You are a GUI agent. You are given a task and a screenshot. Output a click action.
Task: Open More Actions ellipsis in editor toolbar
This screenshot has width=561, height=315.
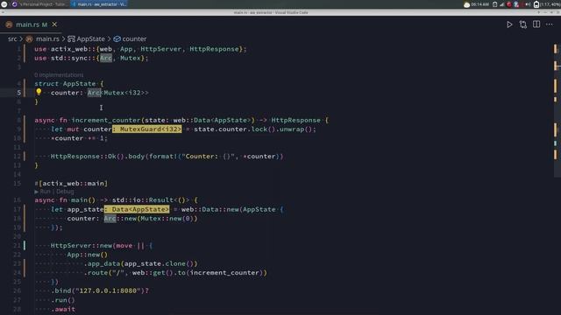[550, 24]
